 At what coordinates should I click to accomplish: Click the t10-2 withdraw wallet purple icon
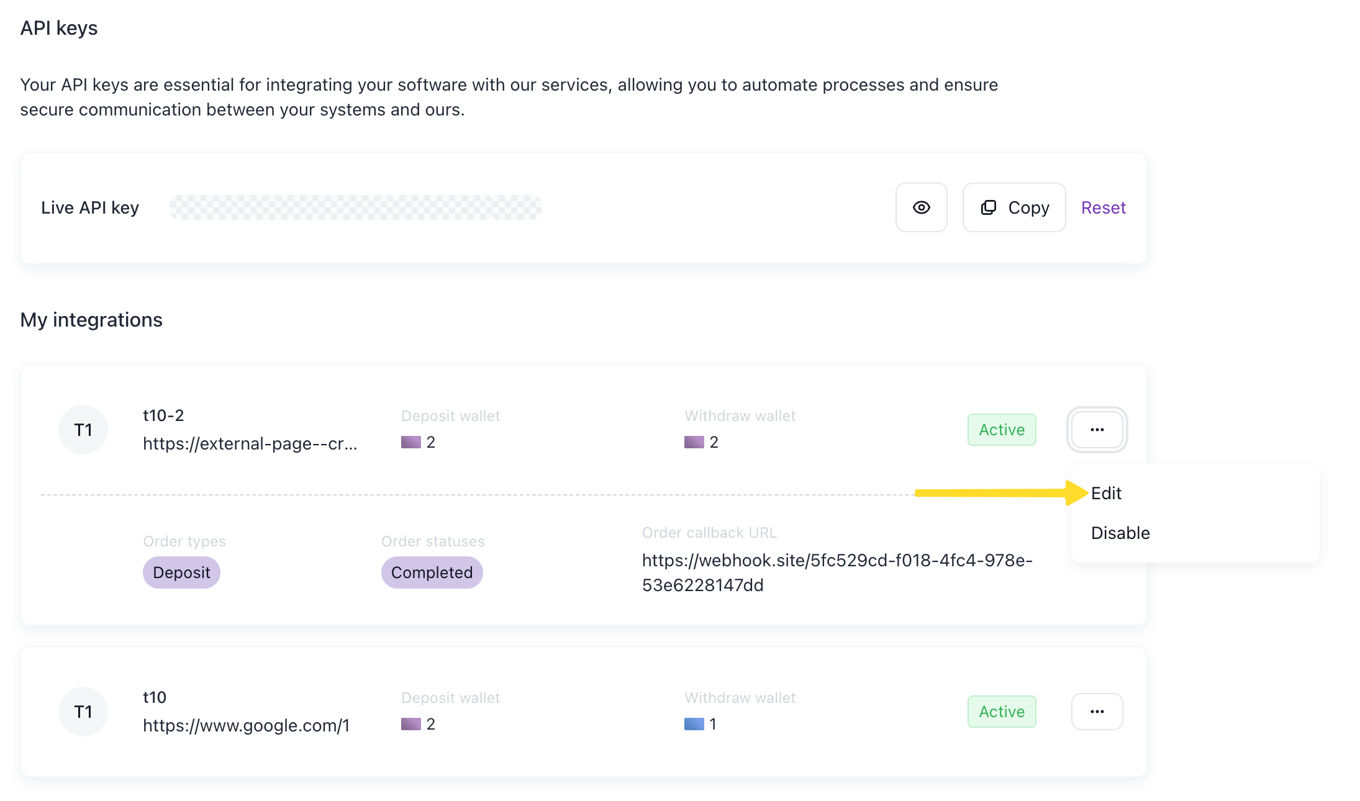tap(694, 442)
